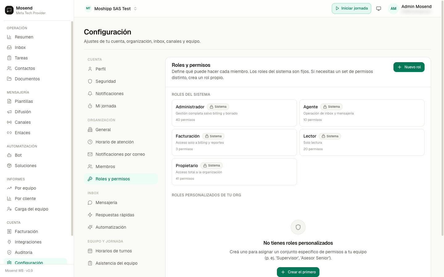Click the Crear el primero button
Image resolution: width=444 pixels, height=277 pixels.
click(x=298, y=272)
